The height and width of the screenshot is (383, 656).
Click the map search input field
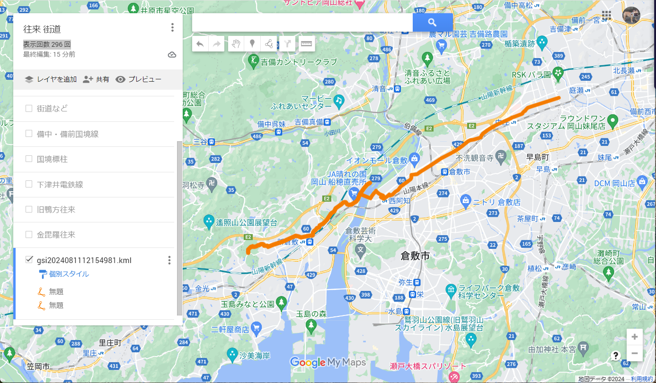(x=302, y=22)
